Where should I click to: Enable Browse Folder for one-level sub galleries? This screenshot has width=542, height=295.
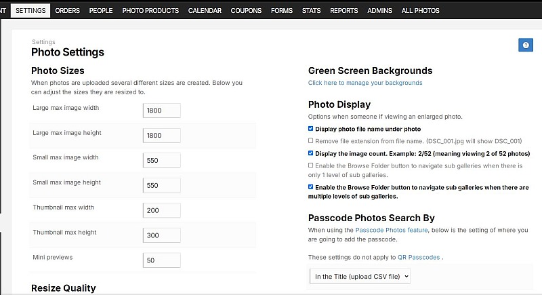tap(310, 165)
